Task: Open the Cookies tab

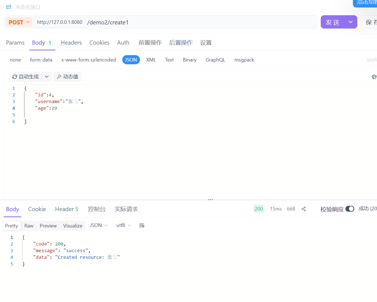Action: 99,43
